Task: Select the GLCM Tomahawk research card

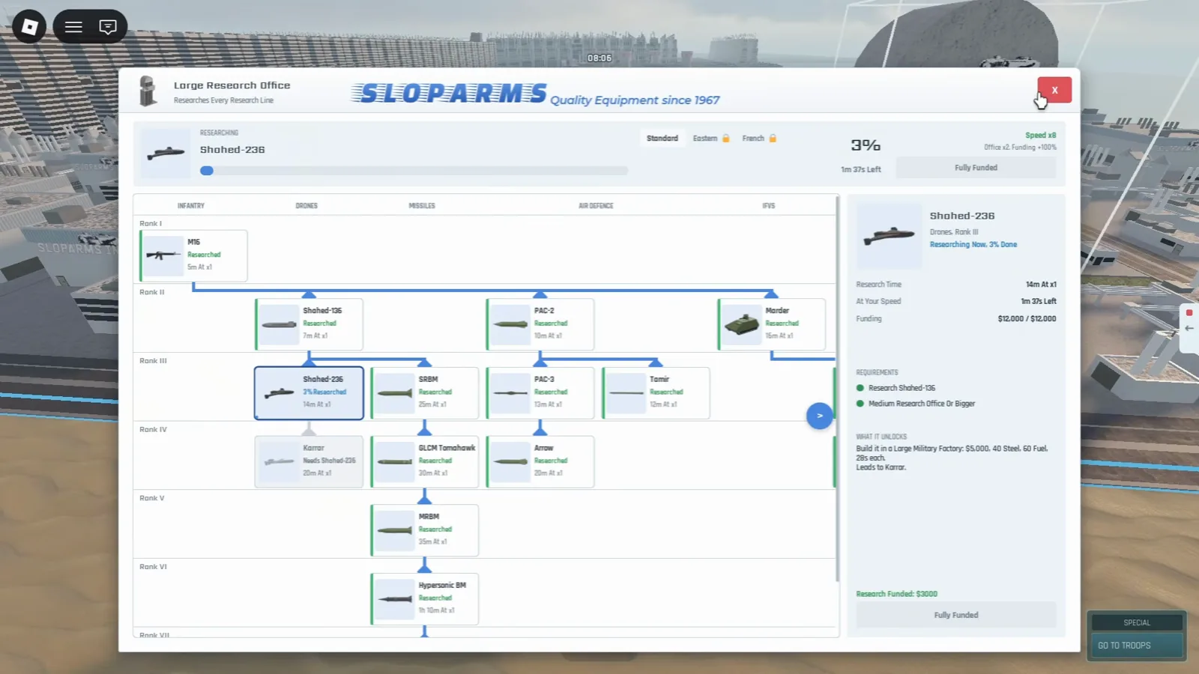Action: click(425, 461)
